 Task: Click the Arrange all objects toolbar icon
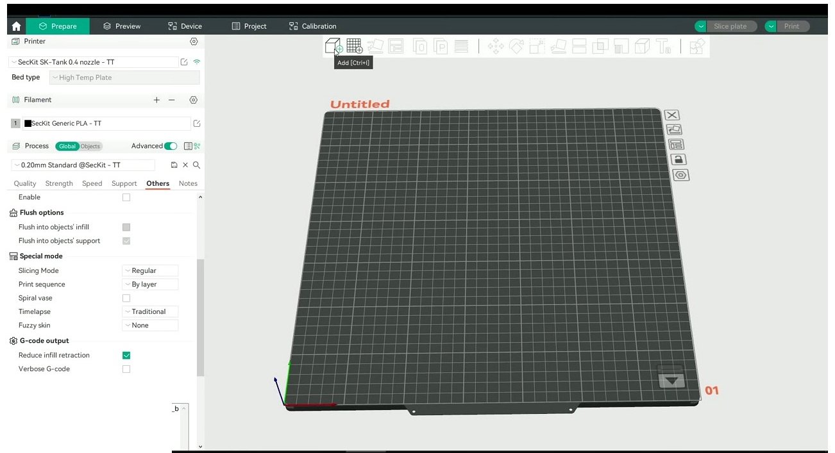point(396,46)
